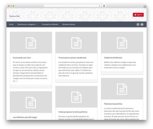Click the Facebook icon in navigation bar
Screen dimensions: 153x129
[x=138, y=24]
